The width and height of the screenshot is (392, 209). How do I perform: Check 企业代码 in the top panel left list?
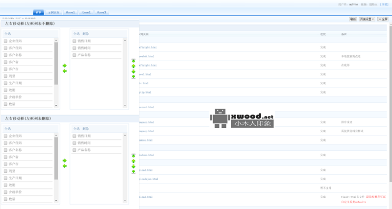5,41
